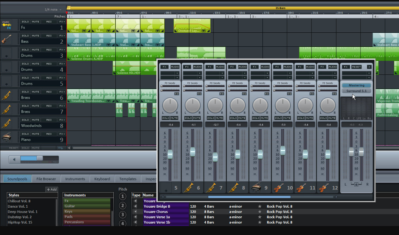Click preview player rewind arrow button
Viewport: 399px width, 235px height.
tap(14, 159)
